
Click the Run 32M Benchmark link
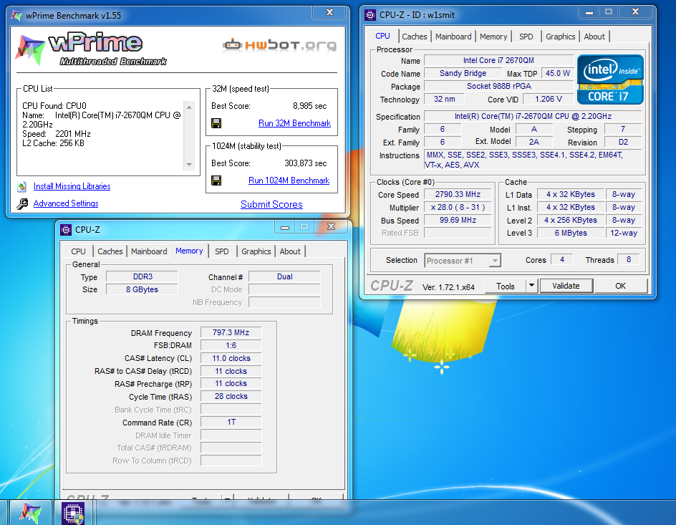294,123
